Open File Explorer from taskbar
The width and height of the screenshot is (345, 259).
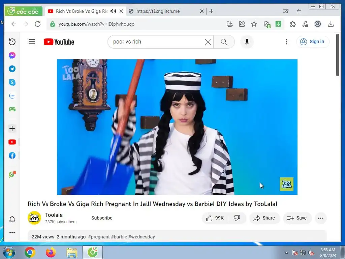click(72, 252)
